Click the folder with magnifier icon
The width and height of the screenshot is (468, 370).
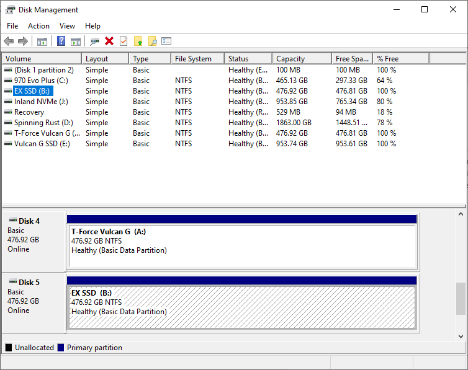153,41
